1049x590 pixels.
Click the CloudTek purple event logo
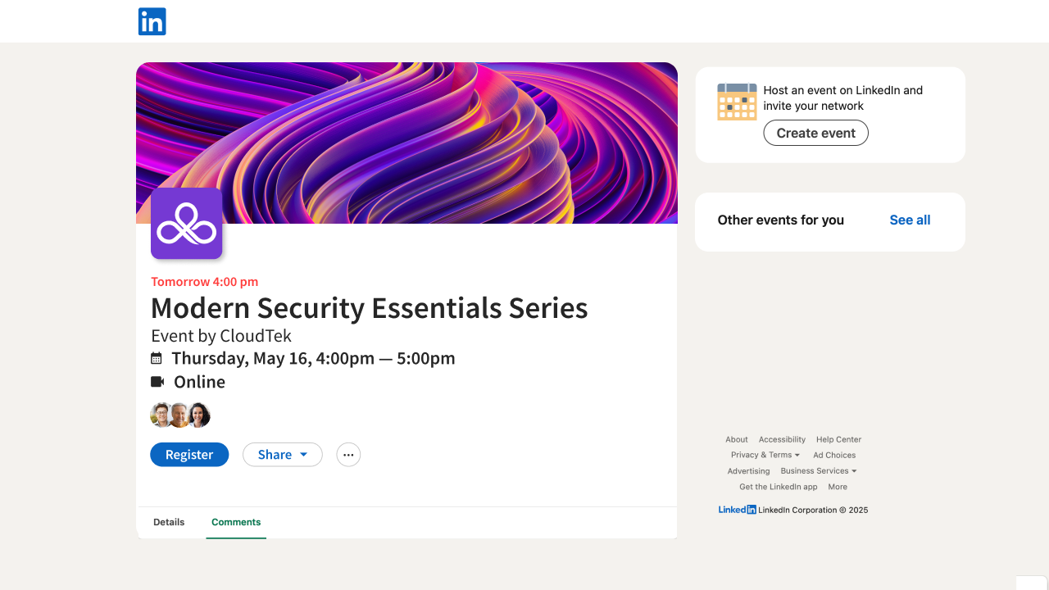click(x=186, y=224)
